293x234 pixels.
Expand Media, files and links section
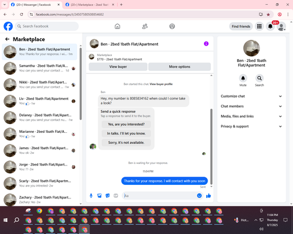(251, 116)
